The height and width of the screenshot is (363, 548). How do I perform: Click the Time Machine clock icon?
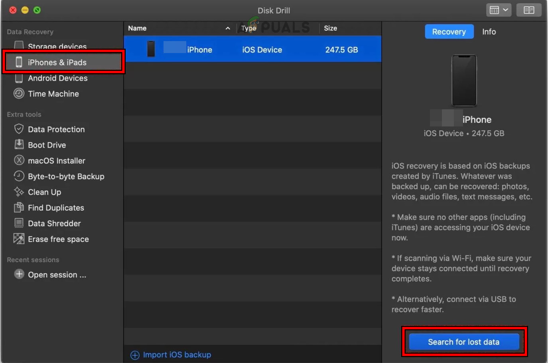pyautogui.click(x=19, y=93)
